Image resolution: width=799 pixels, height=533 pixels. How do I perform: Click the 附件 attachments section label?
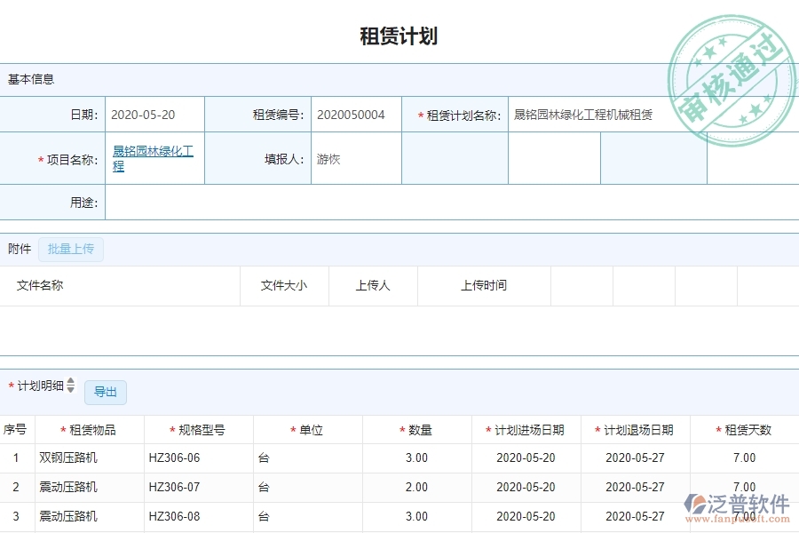pyautogui.click(x=19, y=249)
